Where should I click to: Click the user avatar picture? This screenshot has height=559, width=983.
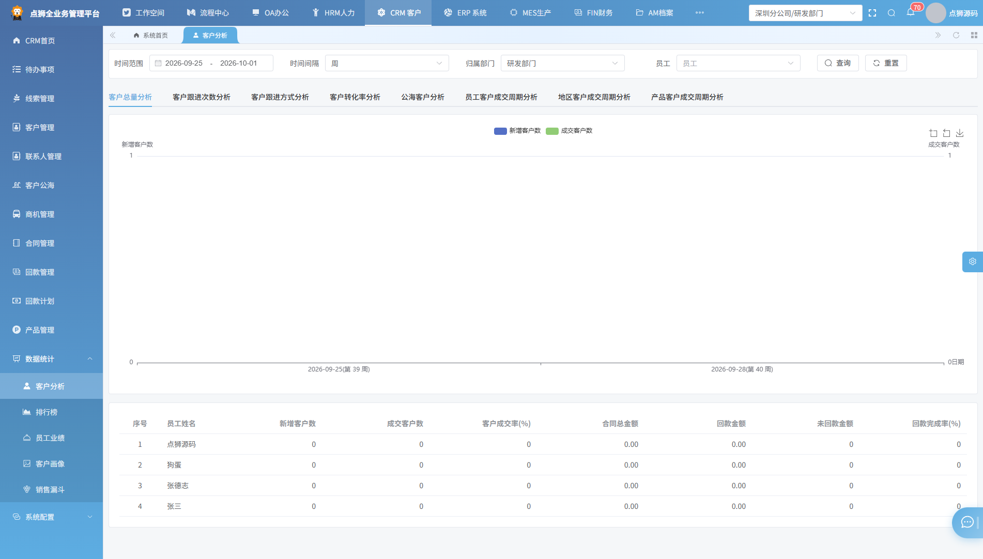click(935, 13)
